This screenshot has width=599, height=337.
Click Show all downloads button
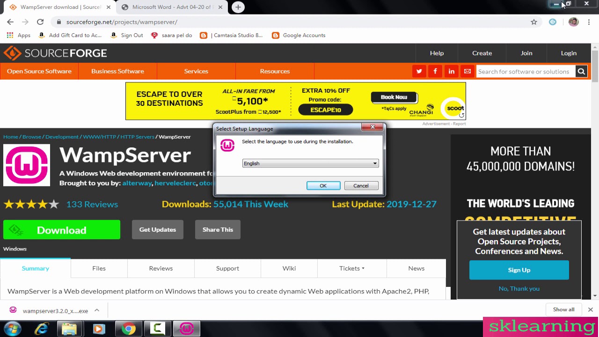tap(563, 309)
